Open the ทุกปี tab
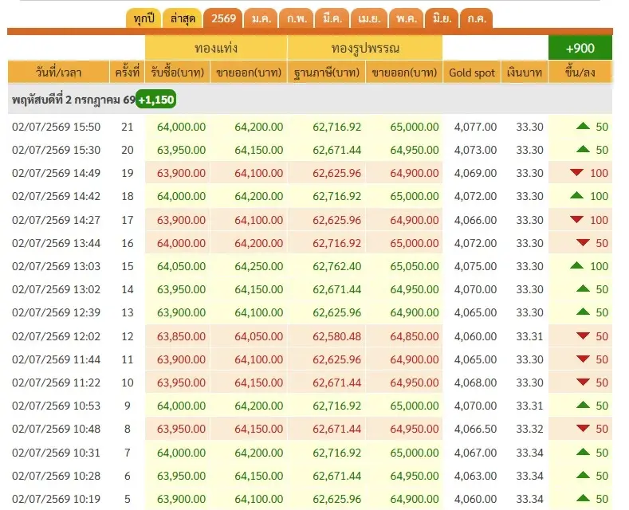 pyautogui.click(x=143, y=19)
